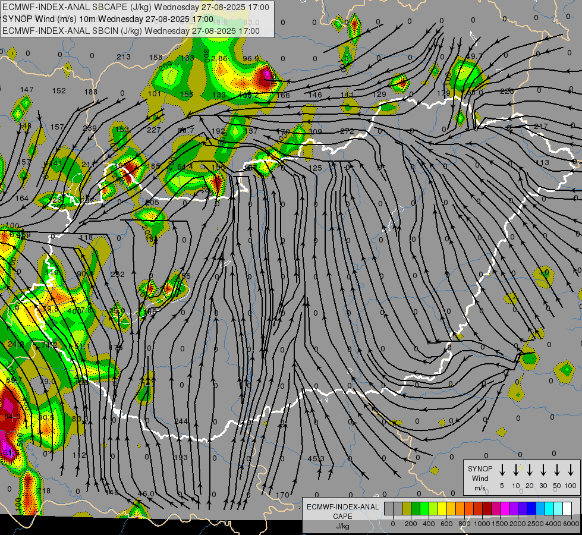Image resolution: width=582 pixels, height=535 pixels.
Task: Pick the magenta swatch after 1500 in CAPE scale
Action: (505, 509)
